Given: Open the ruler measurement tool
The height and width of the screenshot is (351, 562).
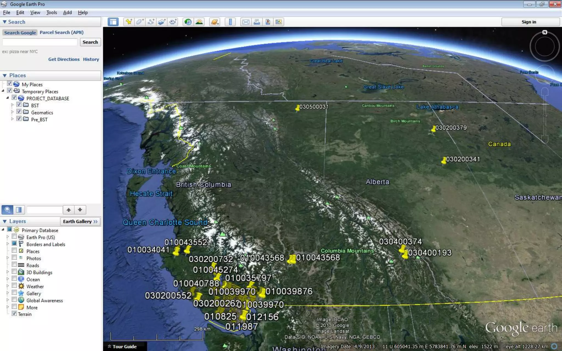Looking at the screenshot, I should pyautogui.click(x=230, y=22).
